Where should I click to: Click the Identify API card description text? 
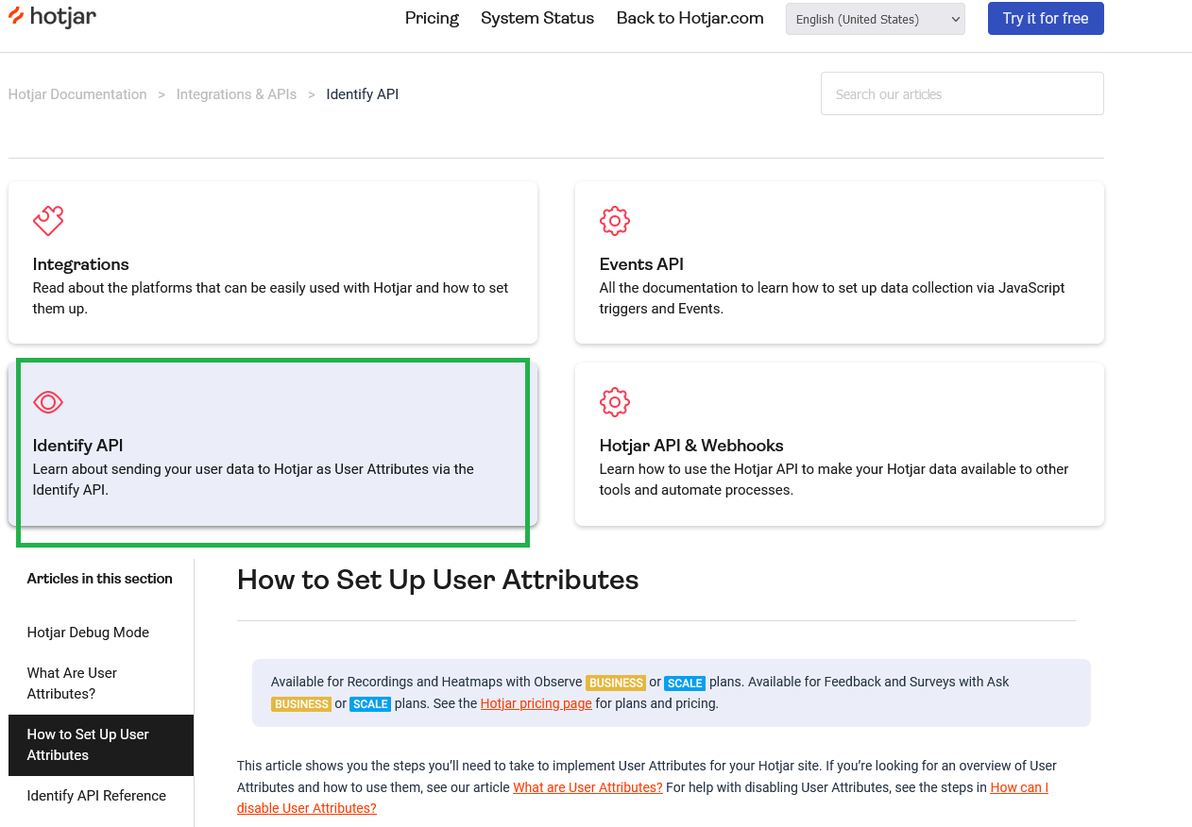pos(253,480)
